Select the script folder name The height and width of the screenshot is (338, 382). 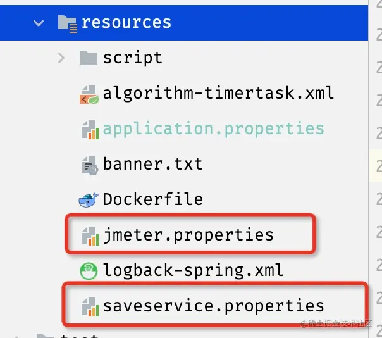coord(133,58)
